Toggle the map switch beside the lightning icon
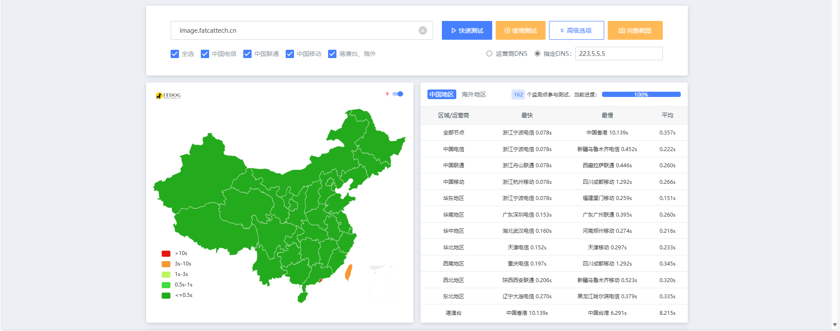This screenshot has height=331, width=840. click(398, 94)
